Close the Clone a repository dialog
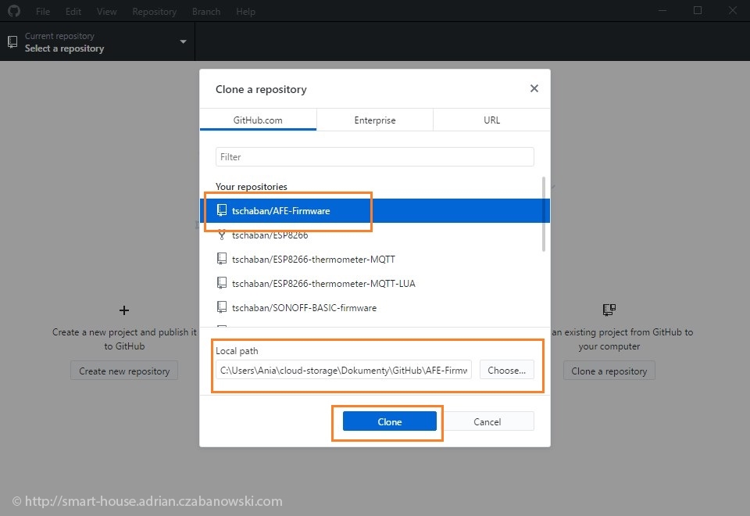Screen dimensions: 750x516 point(534,88)
